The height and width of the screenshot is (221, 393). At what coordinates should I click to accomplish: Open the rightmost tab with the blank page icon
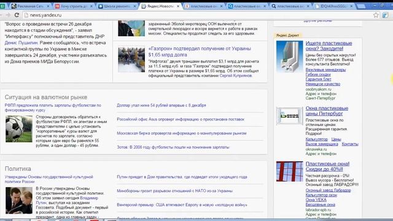(x=333, y=6)
